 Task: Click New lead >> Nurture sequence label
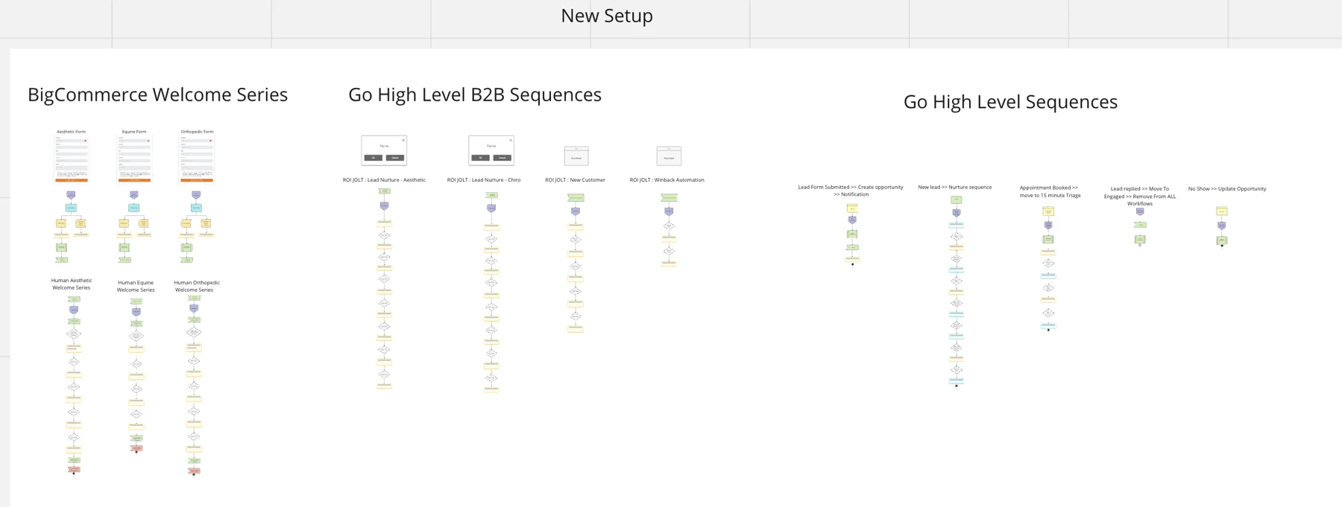point(954,187)
